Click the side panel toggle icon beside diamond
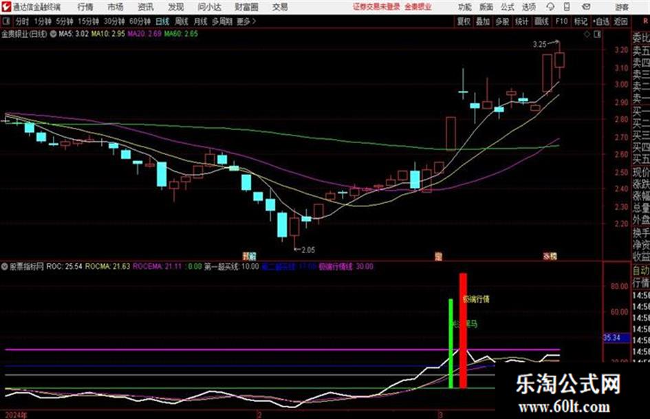The width and height of the screenshot is (650, 419). coord(597,34)
